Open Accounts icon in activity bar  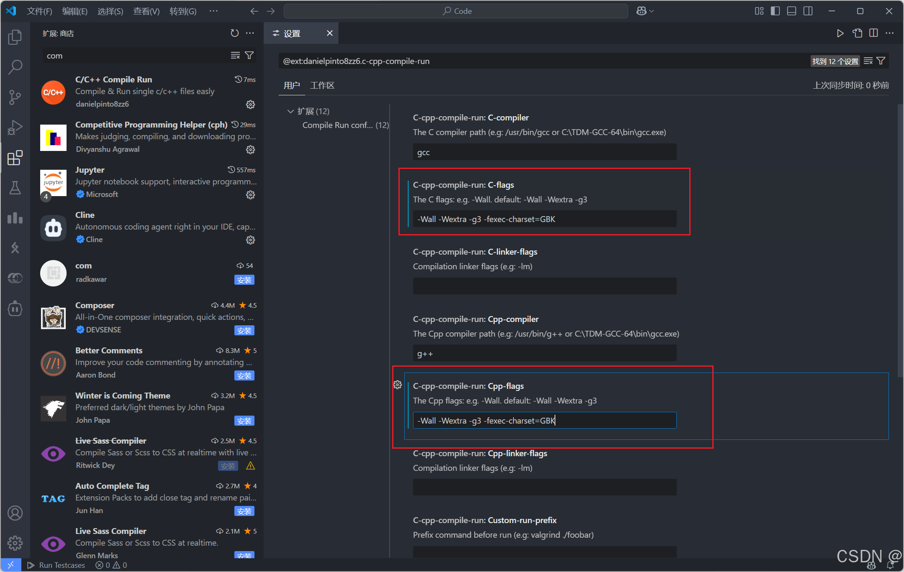point(15,513)
